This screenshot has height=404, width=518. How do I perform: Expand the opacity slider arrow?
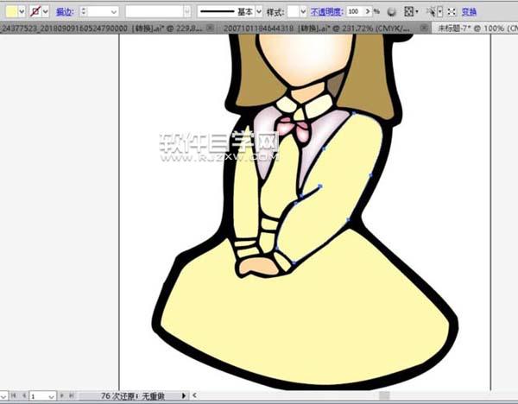pos(368,11)
